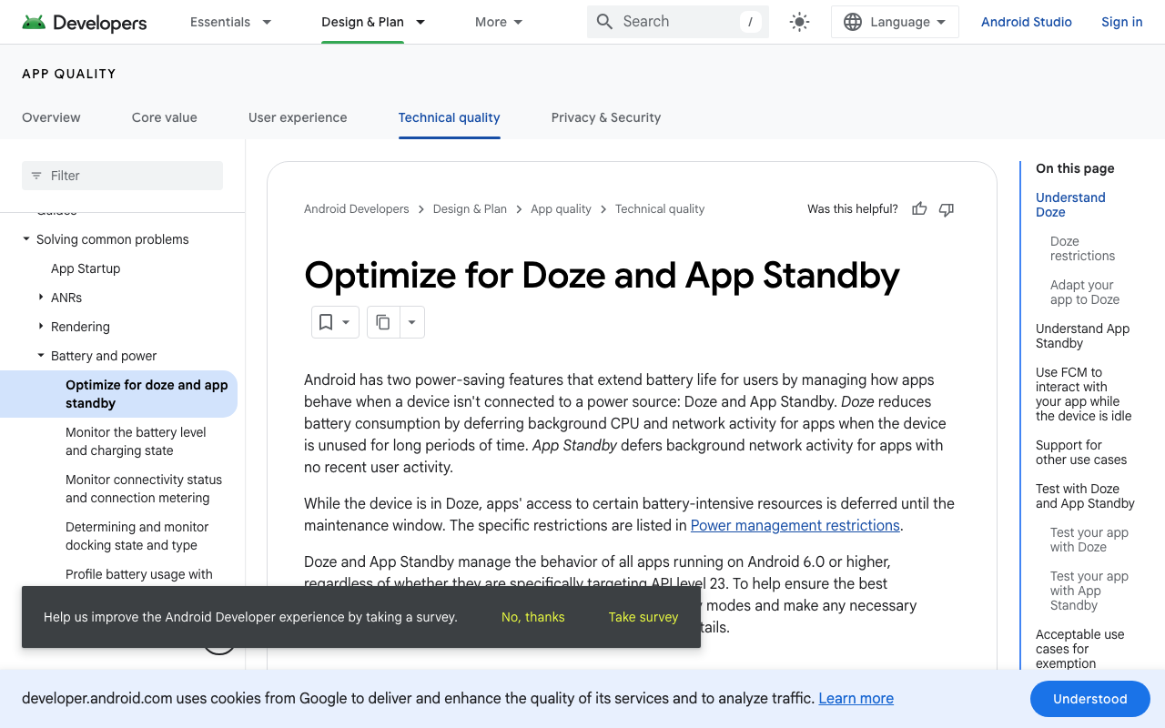Open Power management restrictions link
The height and width of the screenshot is (728, 1165).
click(x=795, y=525)
